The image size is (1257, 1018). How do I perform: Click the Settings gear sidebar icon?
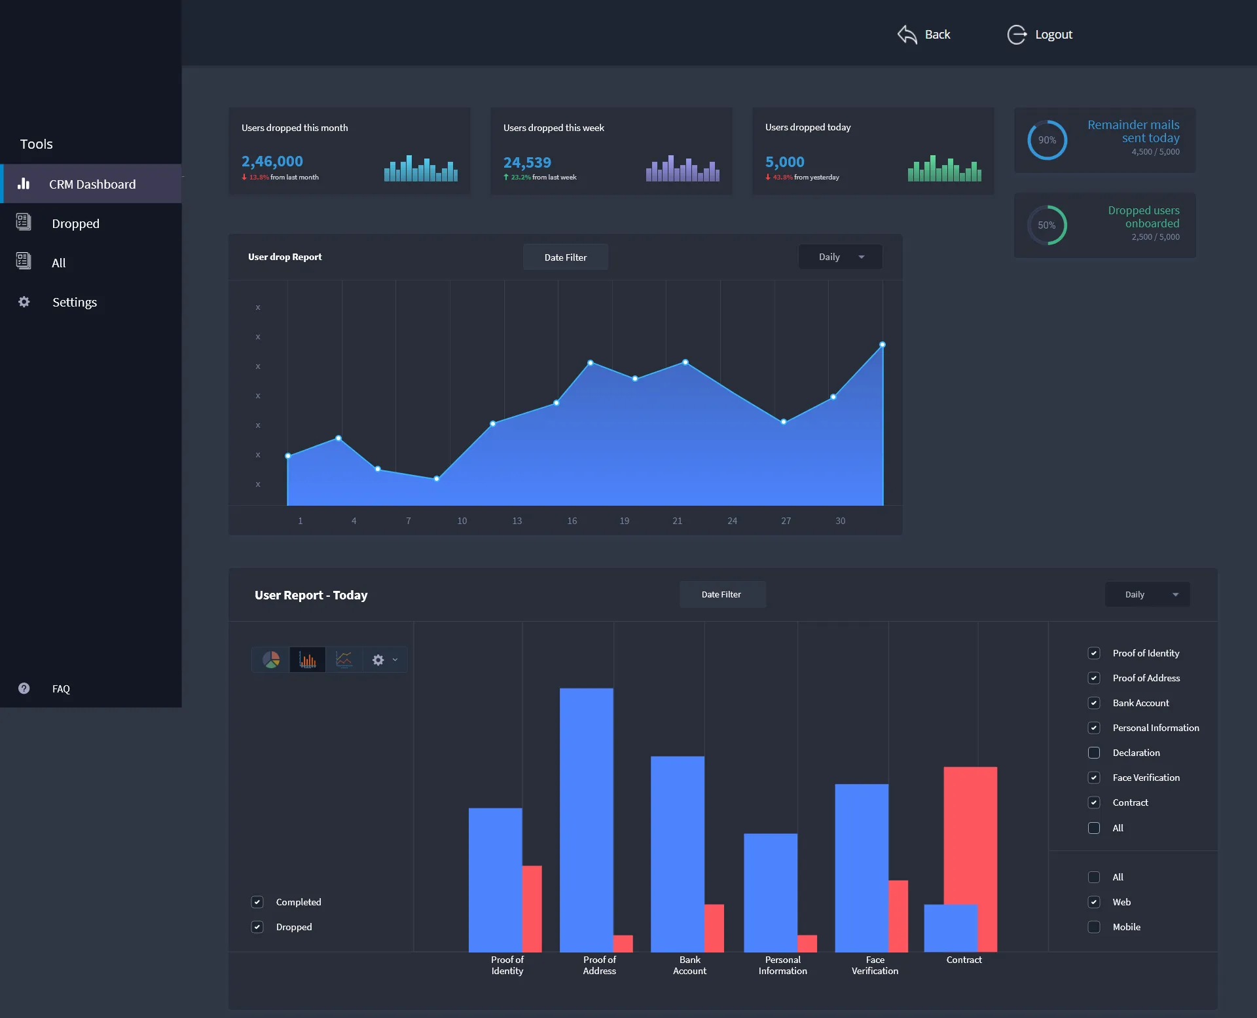pyautogui.click(x=24, y=302)
